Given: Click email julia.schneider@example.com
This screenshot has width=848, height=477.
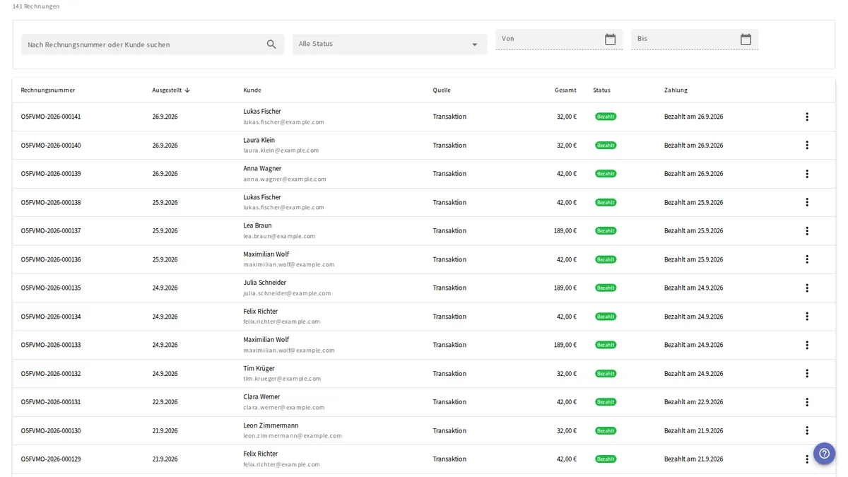Looking at the screenshot, I should pyautogui.click(x=287, y=293).
